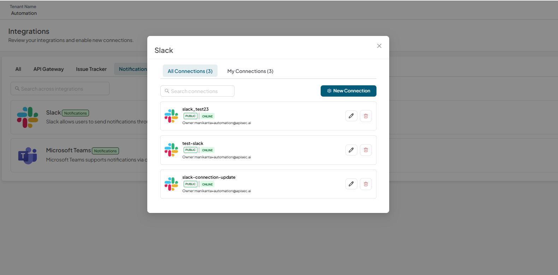
Task: Close the Slack dialog
Action: click(379, 46)
